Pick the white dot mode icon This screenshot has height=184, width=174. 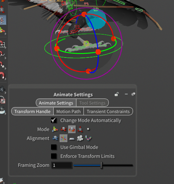[x=88, y=129]
